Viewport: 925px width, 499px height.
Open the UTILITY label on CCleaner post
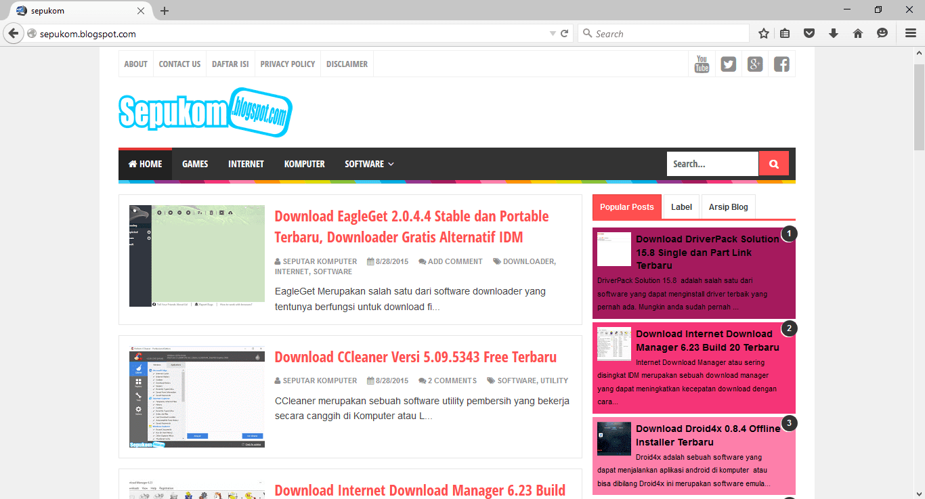coord(554,381)
